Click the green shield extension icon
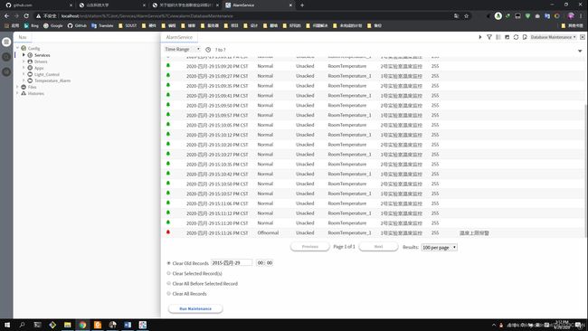 (x=527, y=16)
